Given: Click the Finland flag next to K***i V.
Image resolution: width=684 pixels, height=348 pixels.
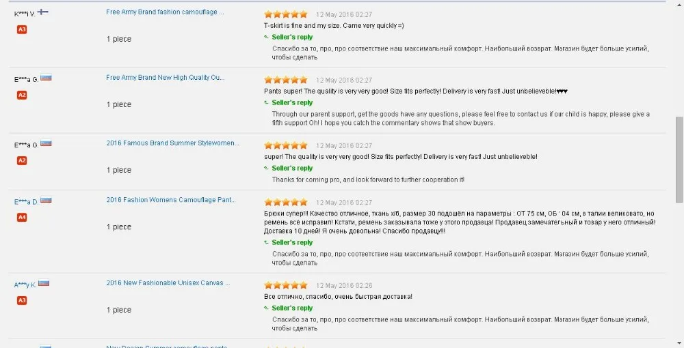Looking at the screenshot, I should click(x=42, y=12).
